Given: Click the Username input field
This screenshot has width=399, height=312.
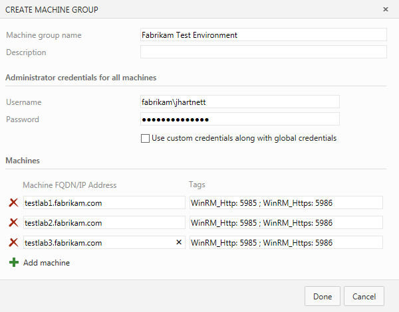Looking at the screenshot, I should (239, 102).
